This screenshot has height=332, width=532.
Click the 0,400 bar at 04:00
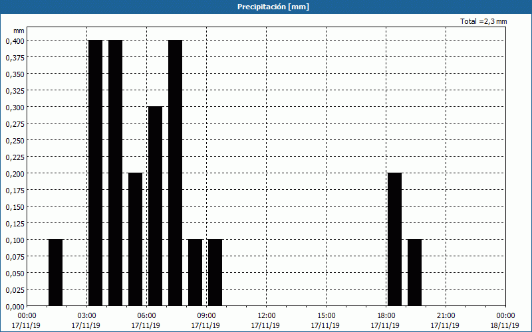pyautogui.click(x=115, y=173)
